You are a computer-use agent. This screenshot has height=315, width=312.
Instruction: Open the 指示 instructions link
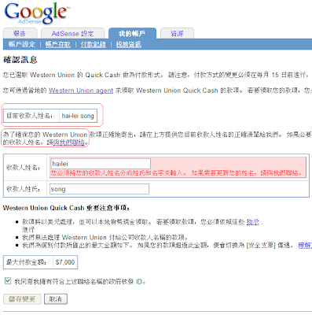click(x=252, y=222)
